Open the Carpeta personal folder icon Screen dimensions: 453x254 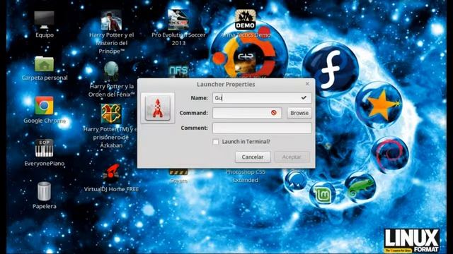tap(44, 64)
